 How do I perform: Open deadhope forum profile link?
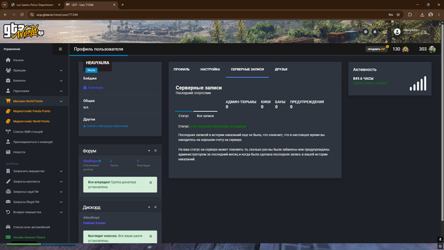coord(90,161)
